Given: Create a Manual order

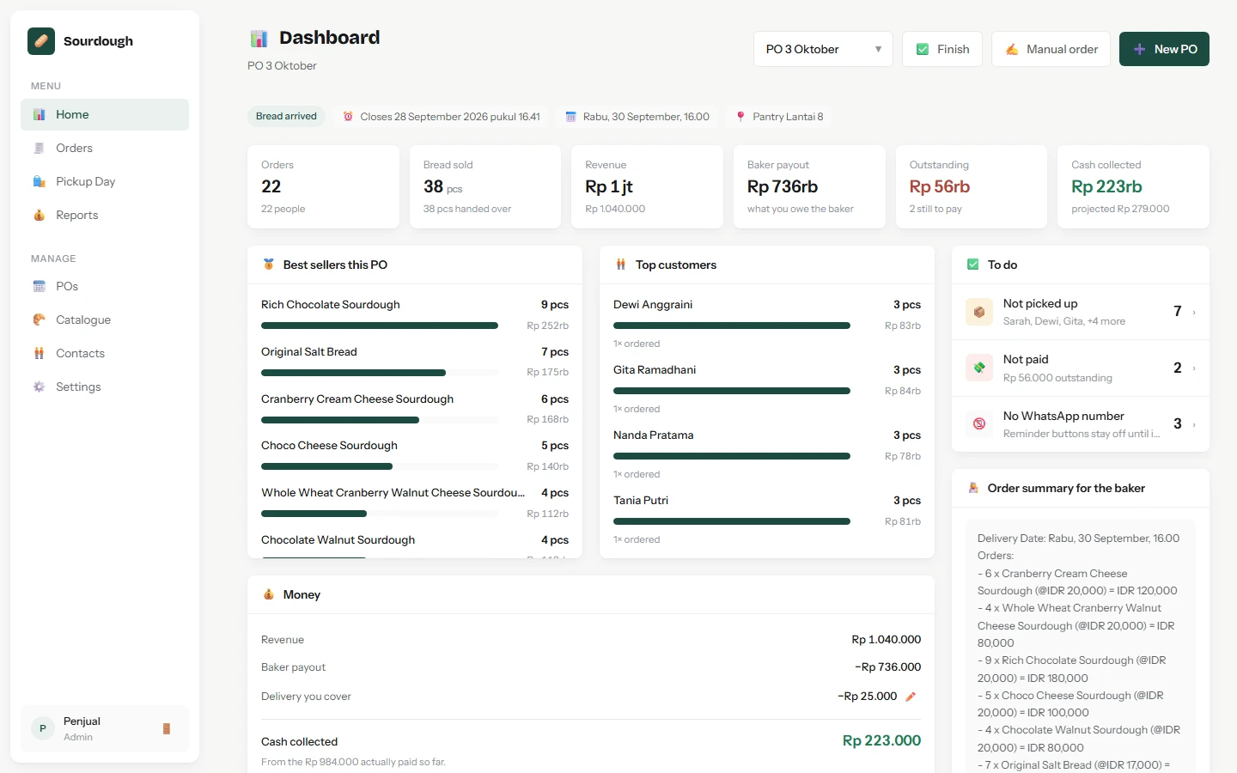Looking at the screenshot, I should pos(1051,49).
